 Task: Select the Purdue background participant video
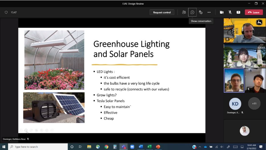[x=245, y=56]
